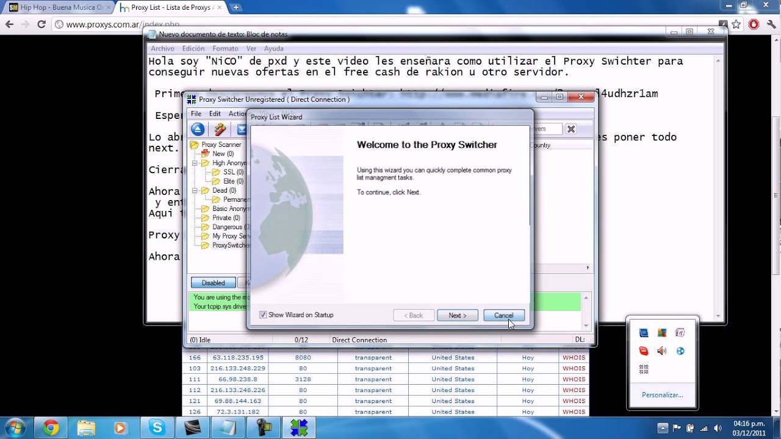Collapse the Dead (0) tree node
781x439 pixels.
coord(195,190)
